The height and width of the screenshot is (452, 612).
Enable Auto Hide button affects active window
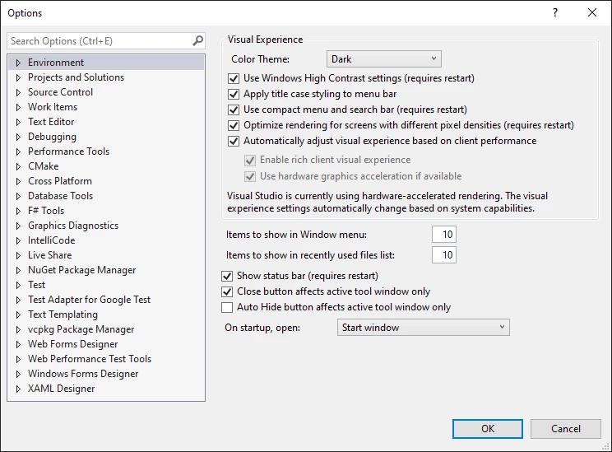click(x=227, y=307)
